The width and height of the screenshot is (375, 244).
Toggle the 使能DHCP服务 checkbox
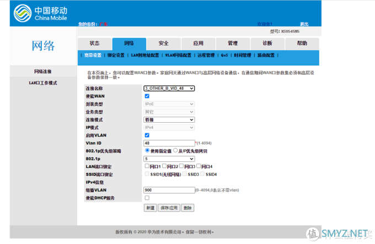click(147, 198)
